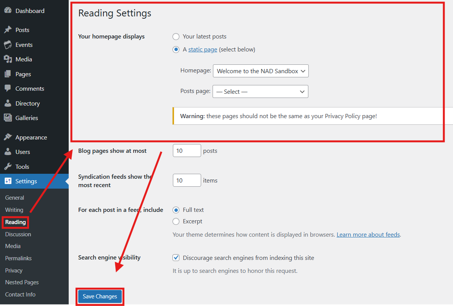The width and height of the screenshot is (453, 306).
Task: Click 'It is up to search engines' note
Action: 235,271
